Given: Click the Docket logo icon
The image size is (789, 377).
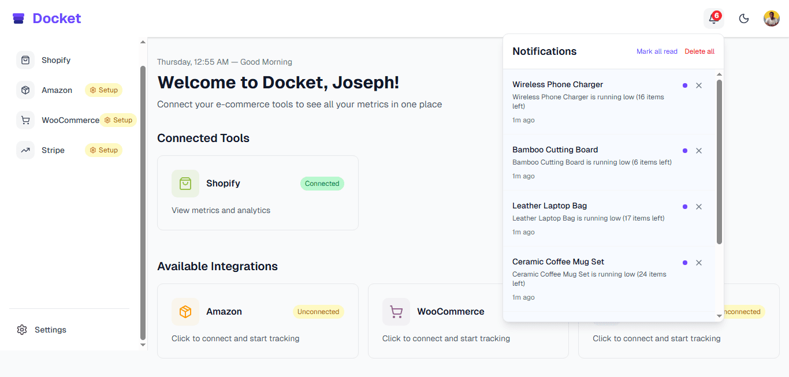Looking at the screenshot, I should (x=18, y=18).
